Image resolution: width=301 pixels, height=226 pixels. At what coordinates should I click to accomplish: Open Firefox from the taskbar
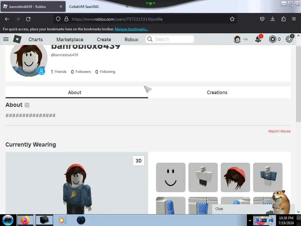(25, 220)
